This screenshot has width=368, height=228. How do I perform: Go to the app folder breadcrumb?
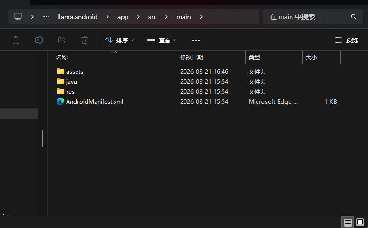coord(123,17)
